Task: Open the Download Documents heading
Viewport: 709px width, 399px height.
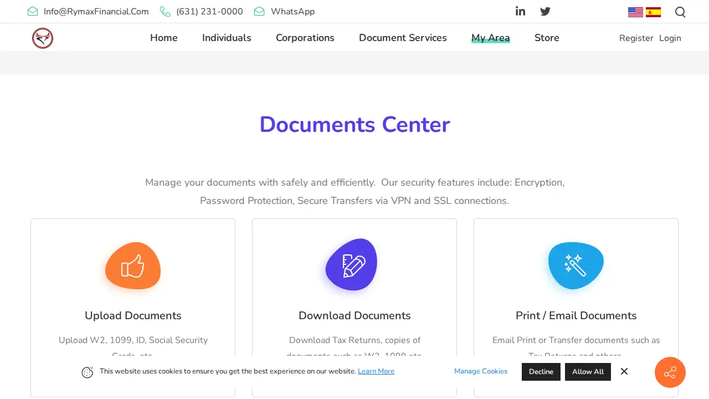Action: tap(354, 315)
